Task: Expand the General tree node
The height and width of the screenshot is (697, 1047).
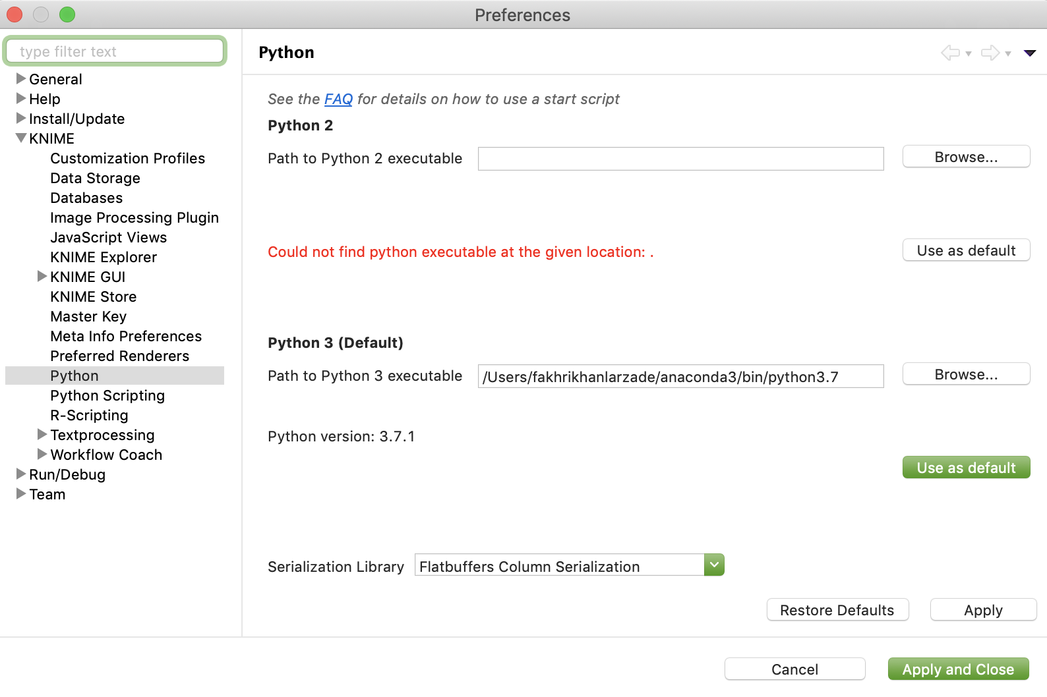Action: [21, 79]
